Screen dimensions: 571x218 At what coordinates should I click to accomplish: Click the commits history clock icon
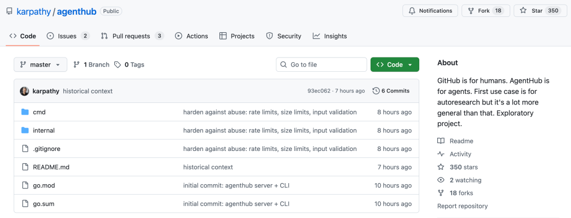(376, 91)
